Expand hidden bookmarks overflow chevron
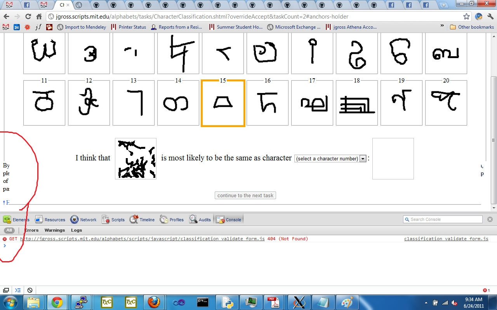This screenshot has height=310, width=497. (442, 26)
